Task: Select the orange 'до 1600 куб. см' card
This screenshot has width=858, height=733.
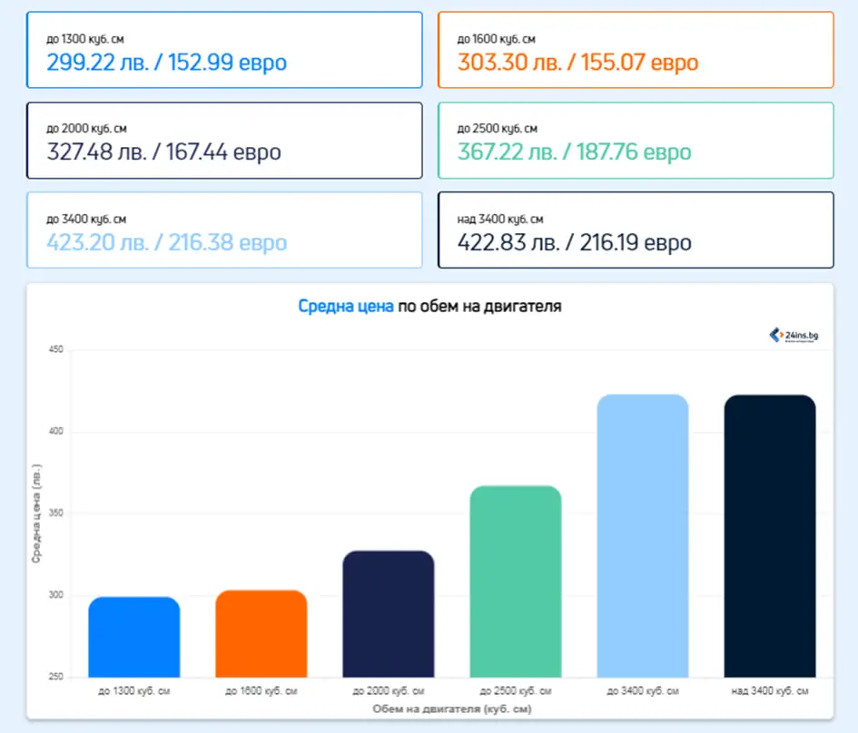Action: point(635,50)
